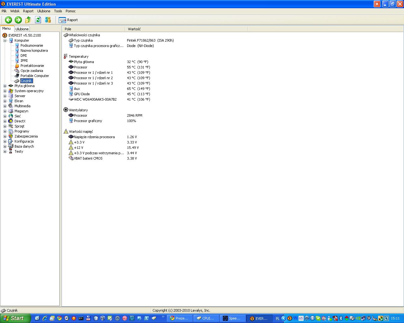Click the Bluetooth icon in the system tray
This screenshot has width=404, height=323.
coord(341,318)
